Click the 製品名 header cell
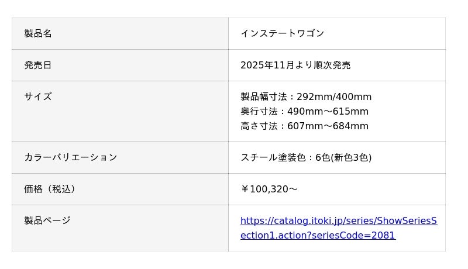The image size is (468, 269). (38, 33)
